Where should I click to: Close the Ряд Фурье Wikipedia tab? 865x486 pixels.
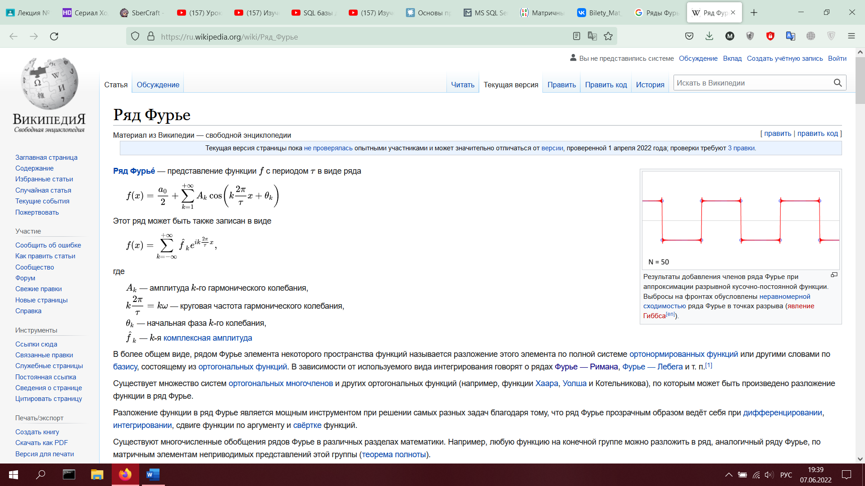point(733,13)
